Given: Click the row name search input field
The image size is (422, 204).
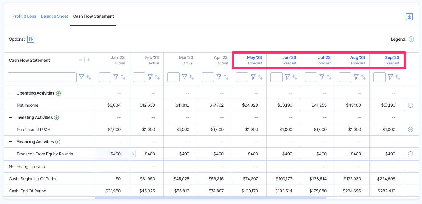Looking at the screenshot, I should pos(42,77).
